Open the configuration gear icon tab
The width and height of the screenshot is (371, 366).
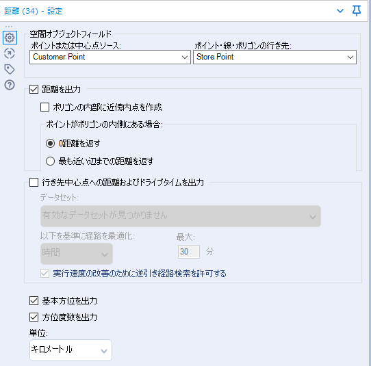click(x=10, y=38)
